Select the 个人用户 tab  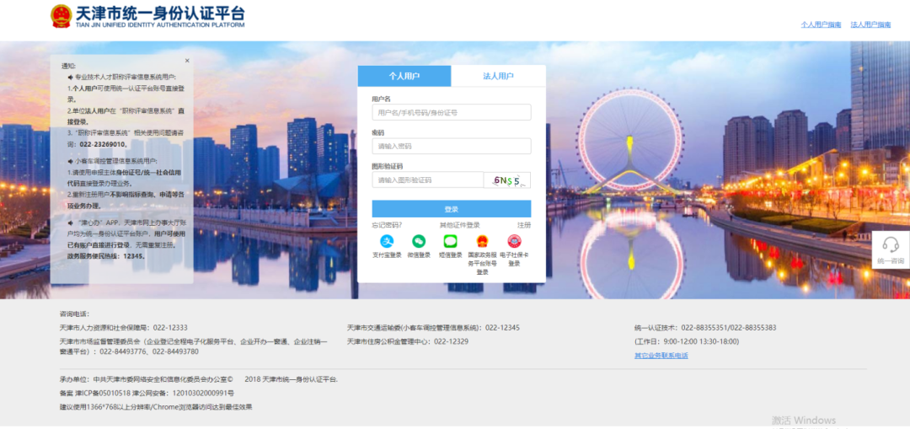[x=404, y=76]
